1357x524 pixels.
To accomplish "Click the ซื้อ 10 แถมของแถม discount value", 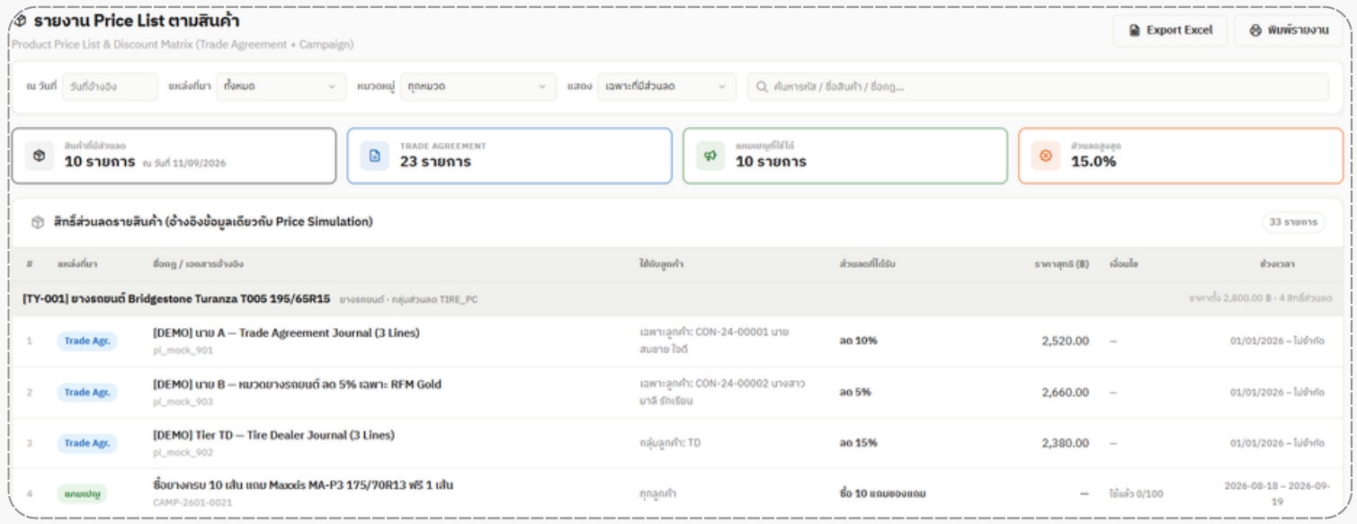I will point(882,493).
